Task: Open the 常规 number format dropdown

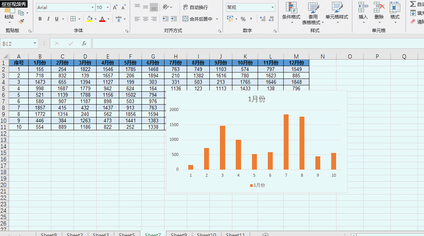Action: pos(272,7)
